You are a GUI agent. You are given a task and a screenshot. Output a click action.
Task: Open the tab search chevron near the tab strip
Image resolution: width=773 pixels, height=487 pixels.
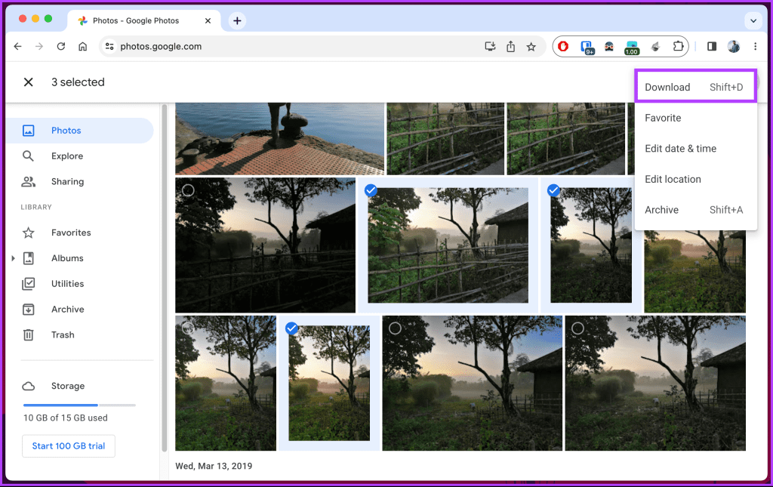tap(753, 20)
